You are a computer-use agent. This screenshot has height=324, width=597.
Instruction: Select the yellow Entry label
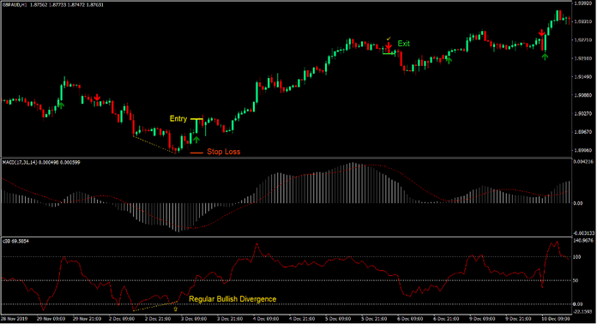[178, 118]
